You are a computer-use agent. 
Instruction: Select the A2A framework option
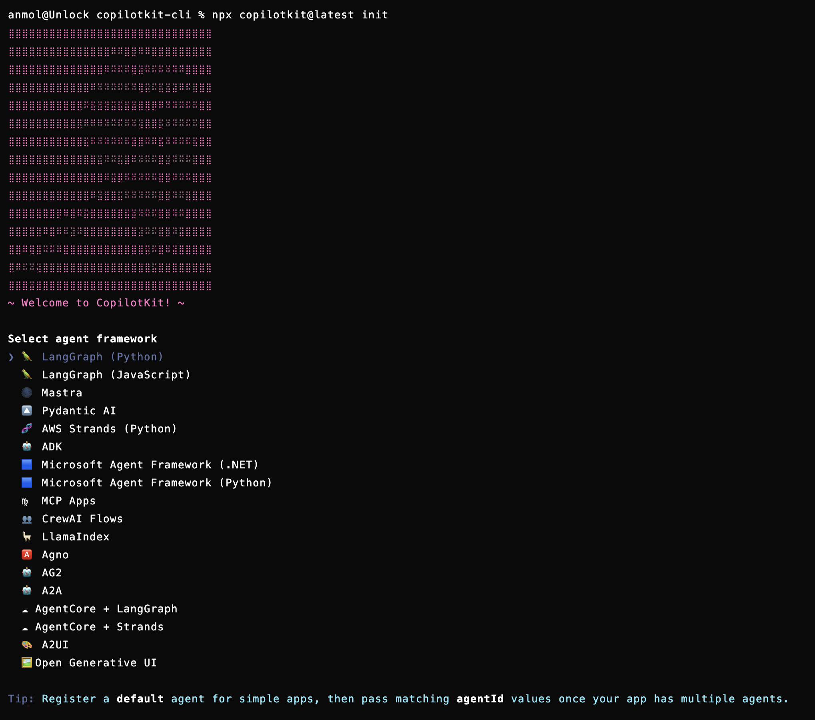[52, 591]
